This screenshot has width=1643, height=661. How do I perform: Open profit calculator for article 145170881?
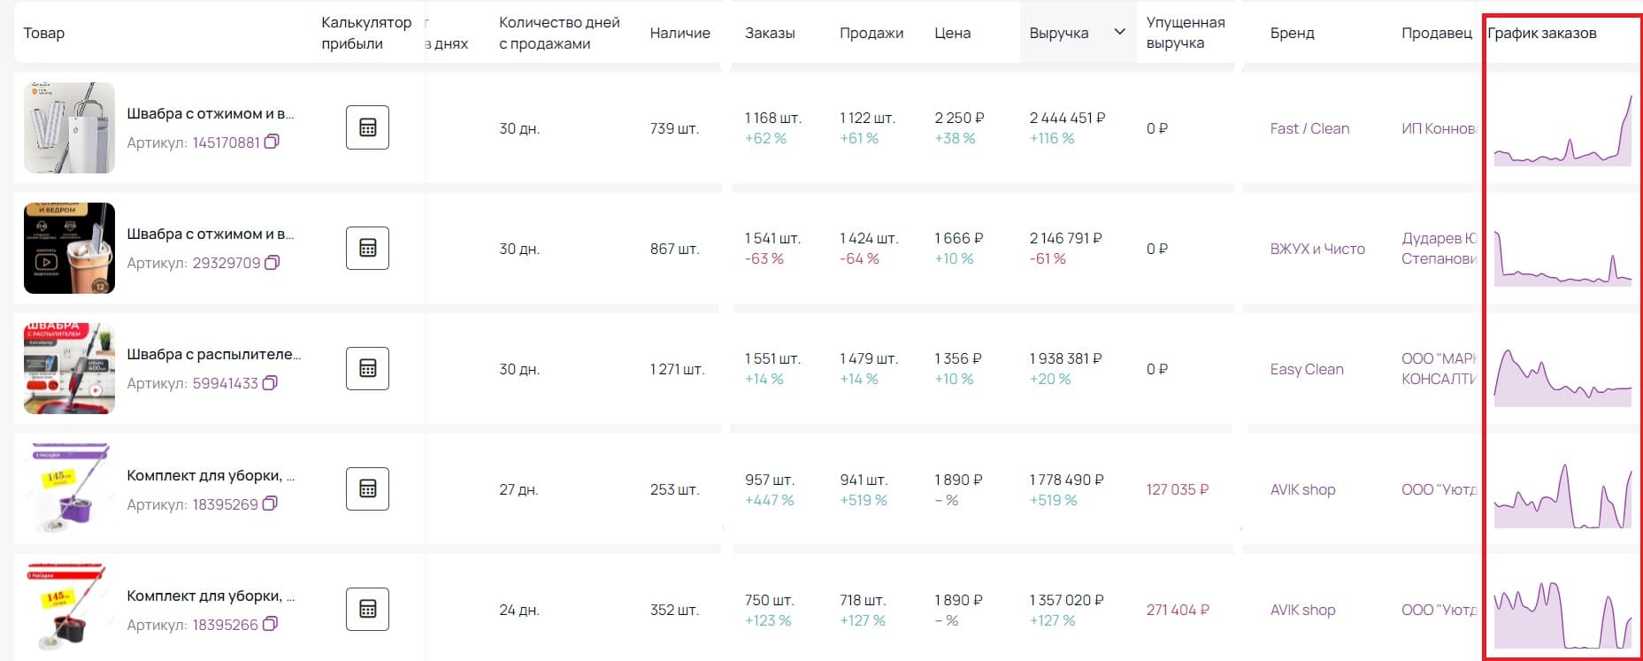[367, 127]
